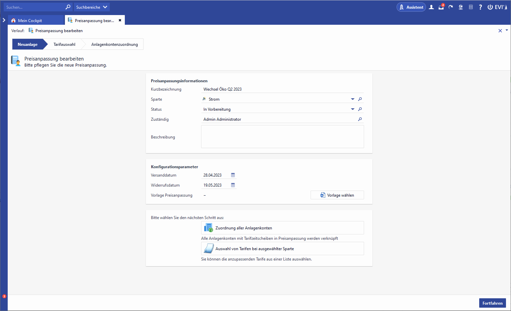Open the Suchbereiche dropdown
Image resolution: width=511 pixels, height=311 pixels.
(x=91, y=7)
